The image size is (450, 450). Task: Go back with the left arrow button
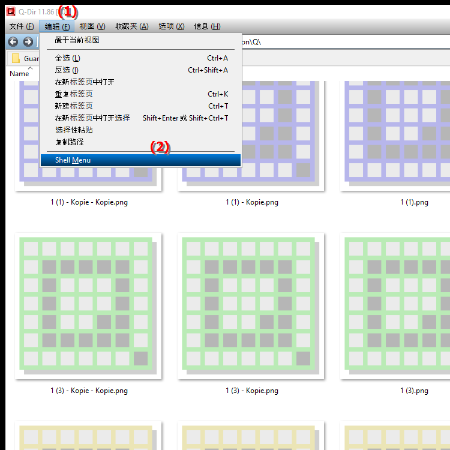tap(13, 42)
